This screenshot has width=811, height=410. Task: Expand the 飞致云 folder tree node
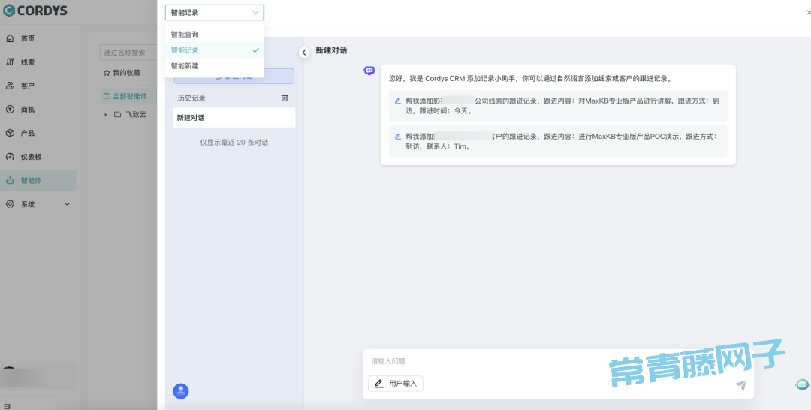click(106, 115)
